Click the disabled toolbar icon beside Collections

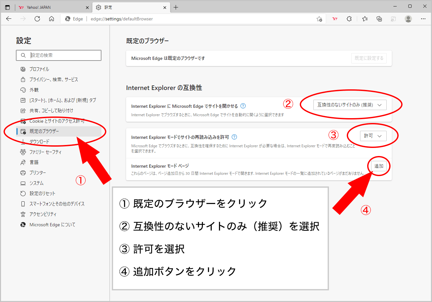(393, 19)
